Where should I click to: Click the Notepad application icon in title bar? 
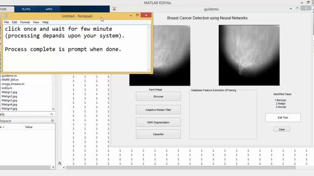click(x=5, y=16)
